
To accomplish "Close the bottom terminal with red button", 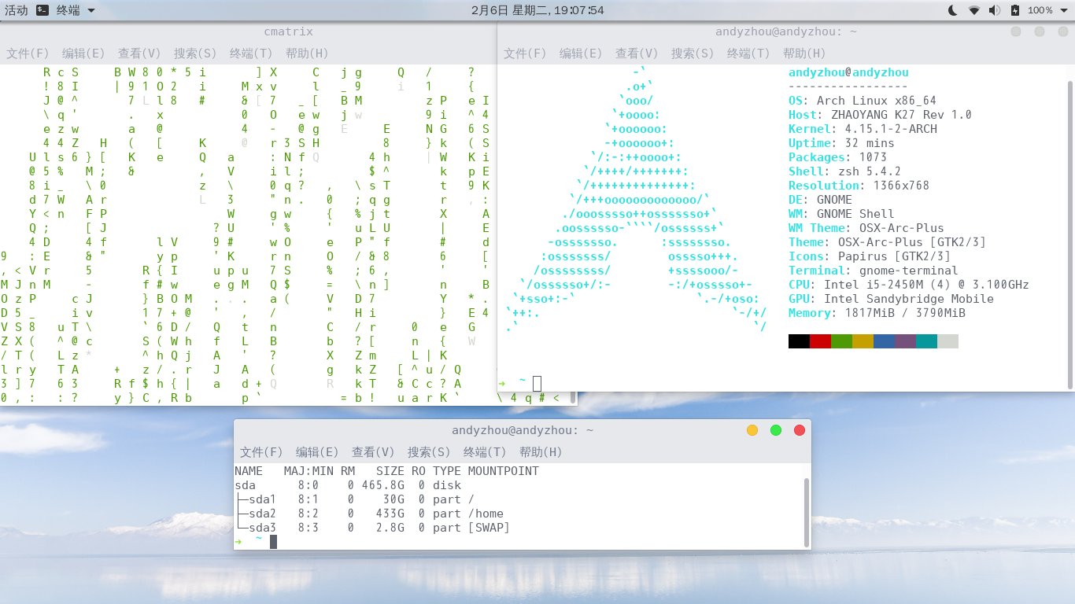I will coord(800,430).
